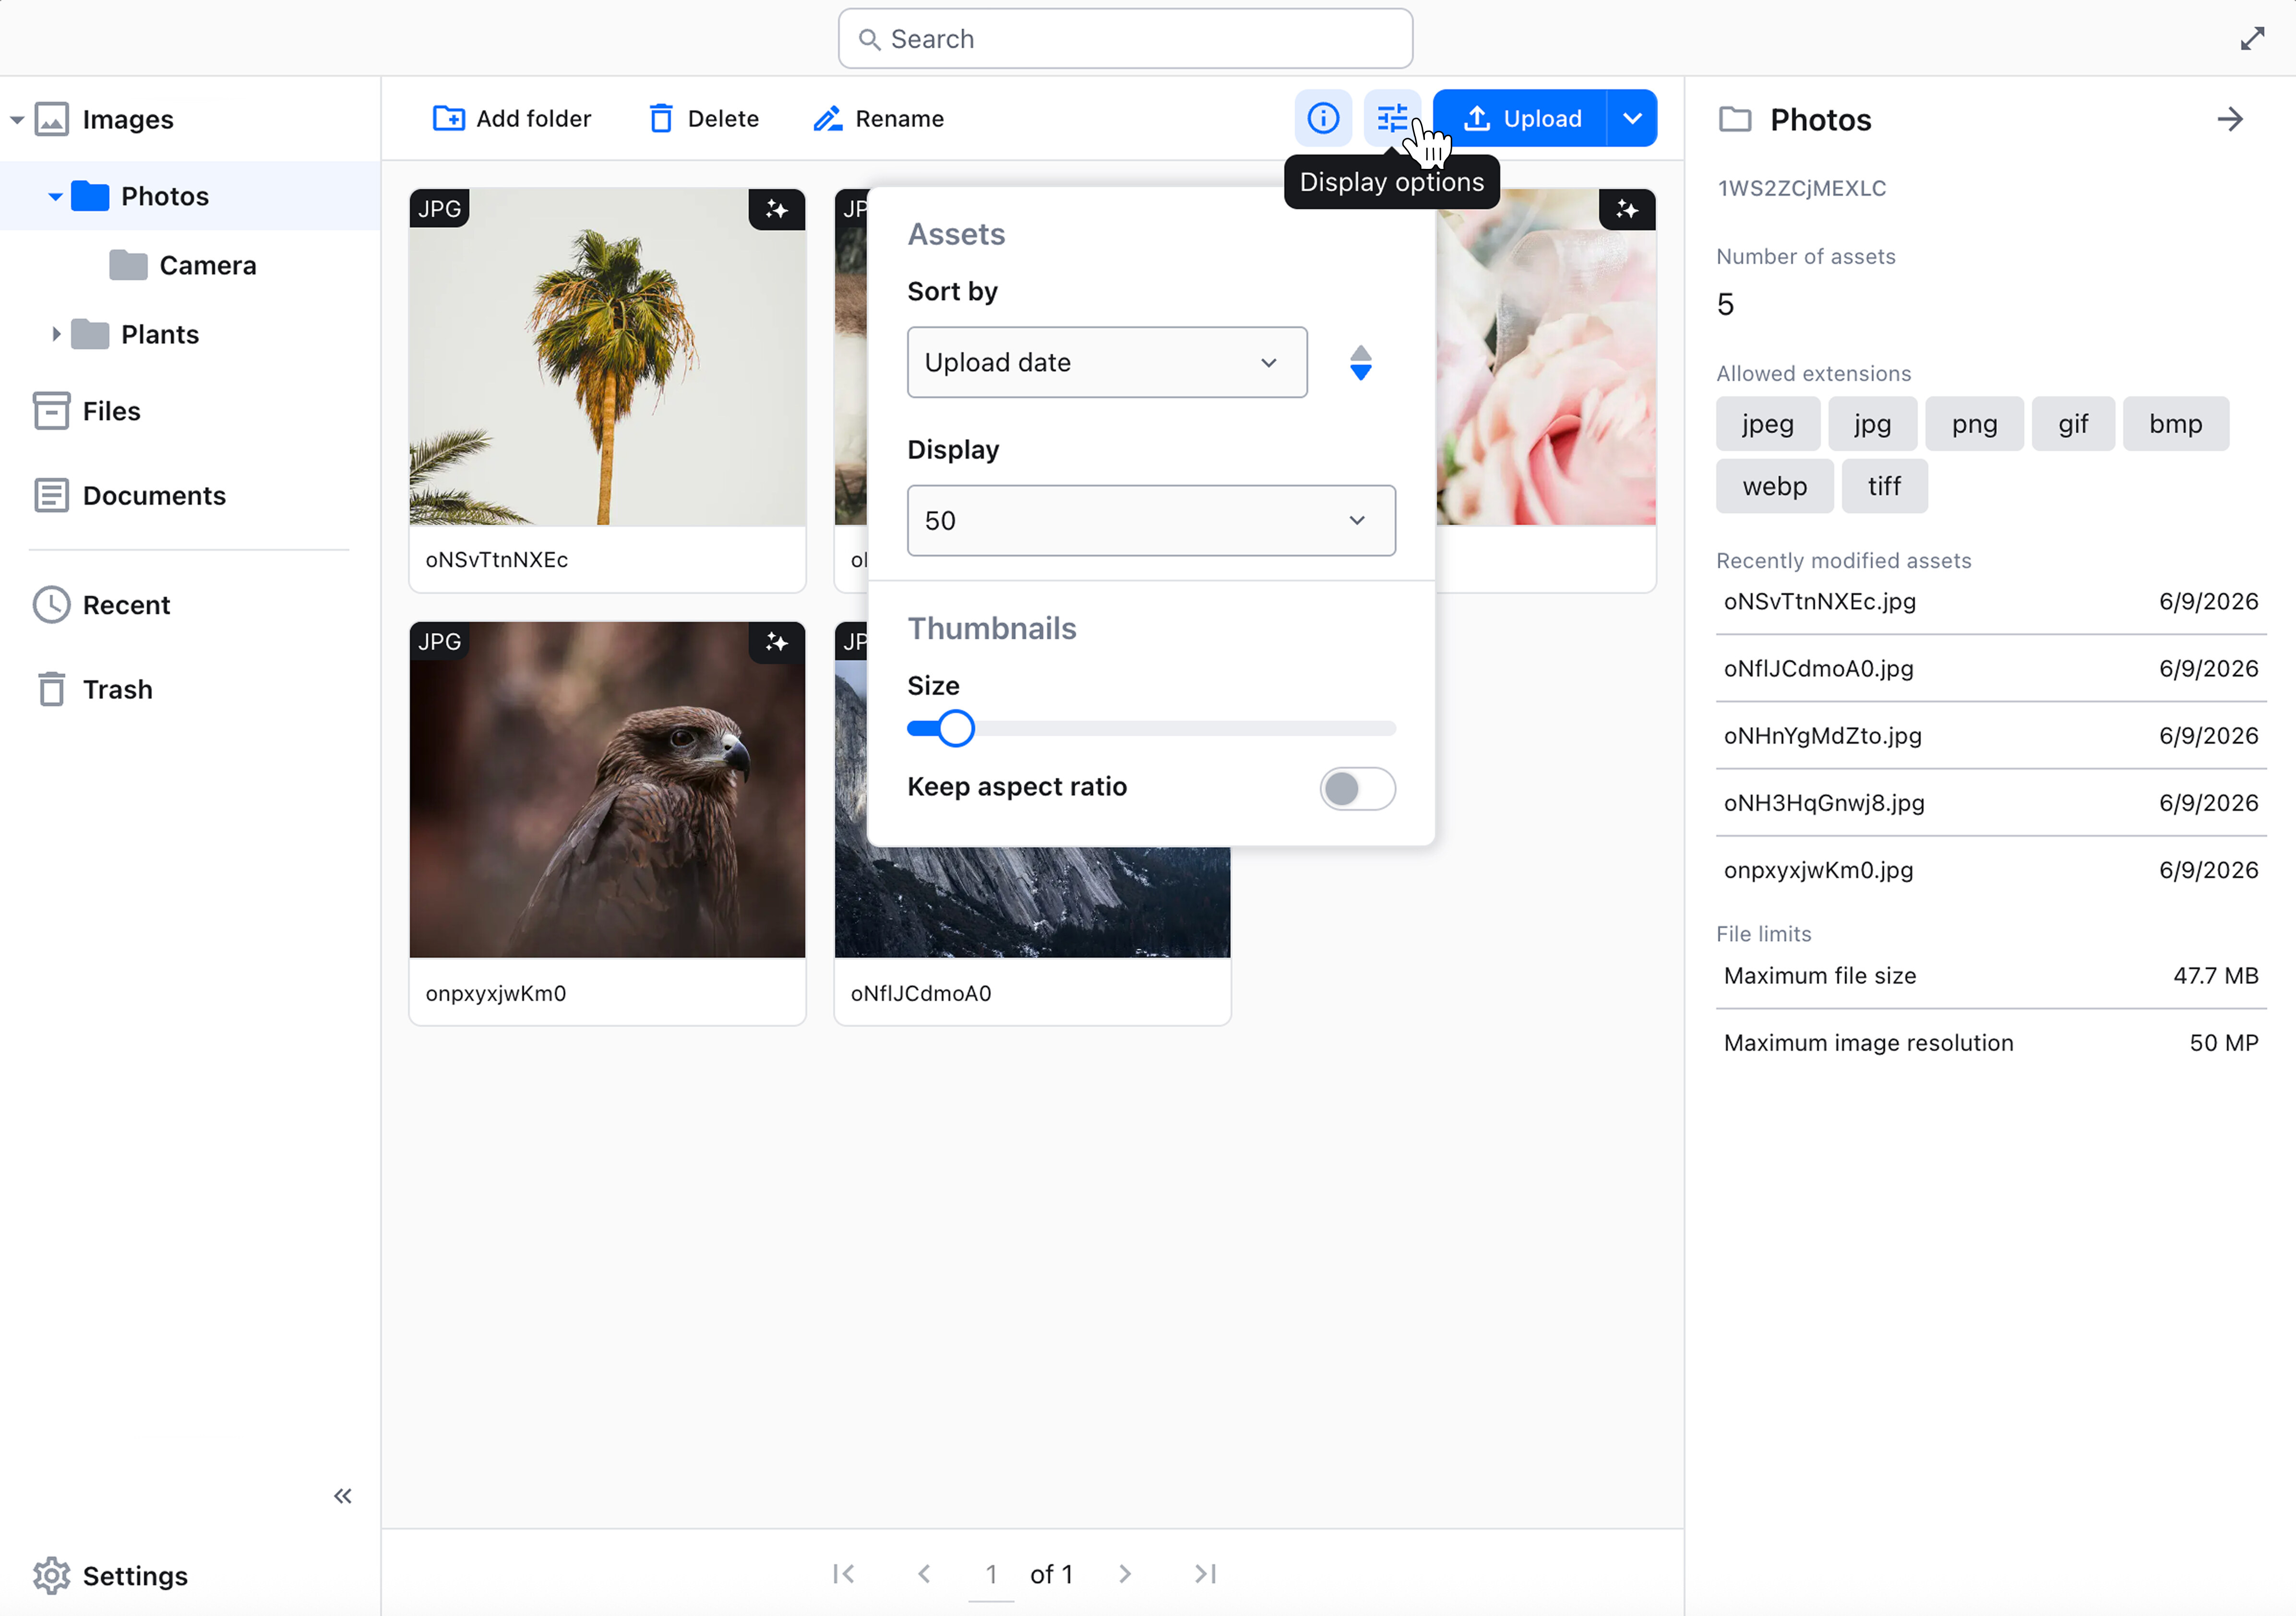Screen dimensions: 2296x1616
Task: Click the bmp extension chip
Action: tap(2175, 424)
